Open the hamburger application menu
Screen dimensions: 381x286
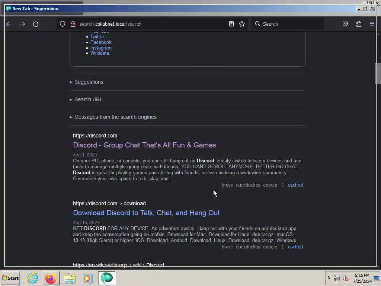click(x=372, y=24)
